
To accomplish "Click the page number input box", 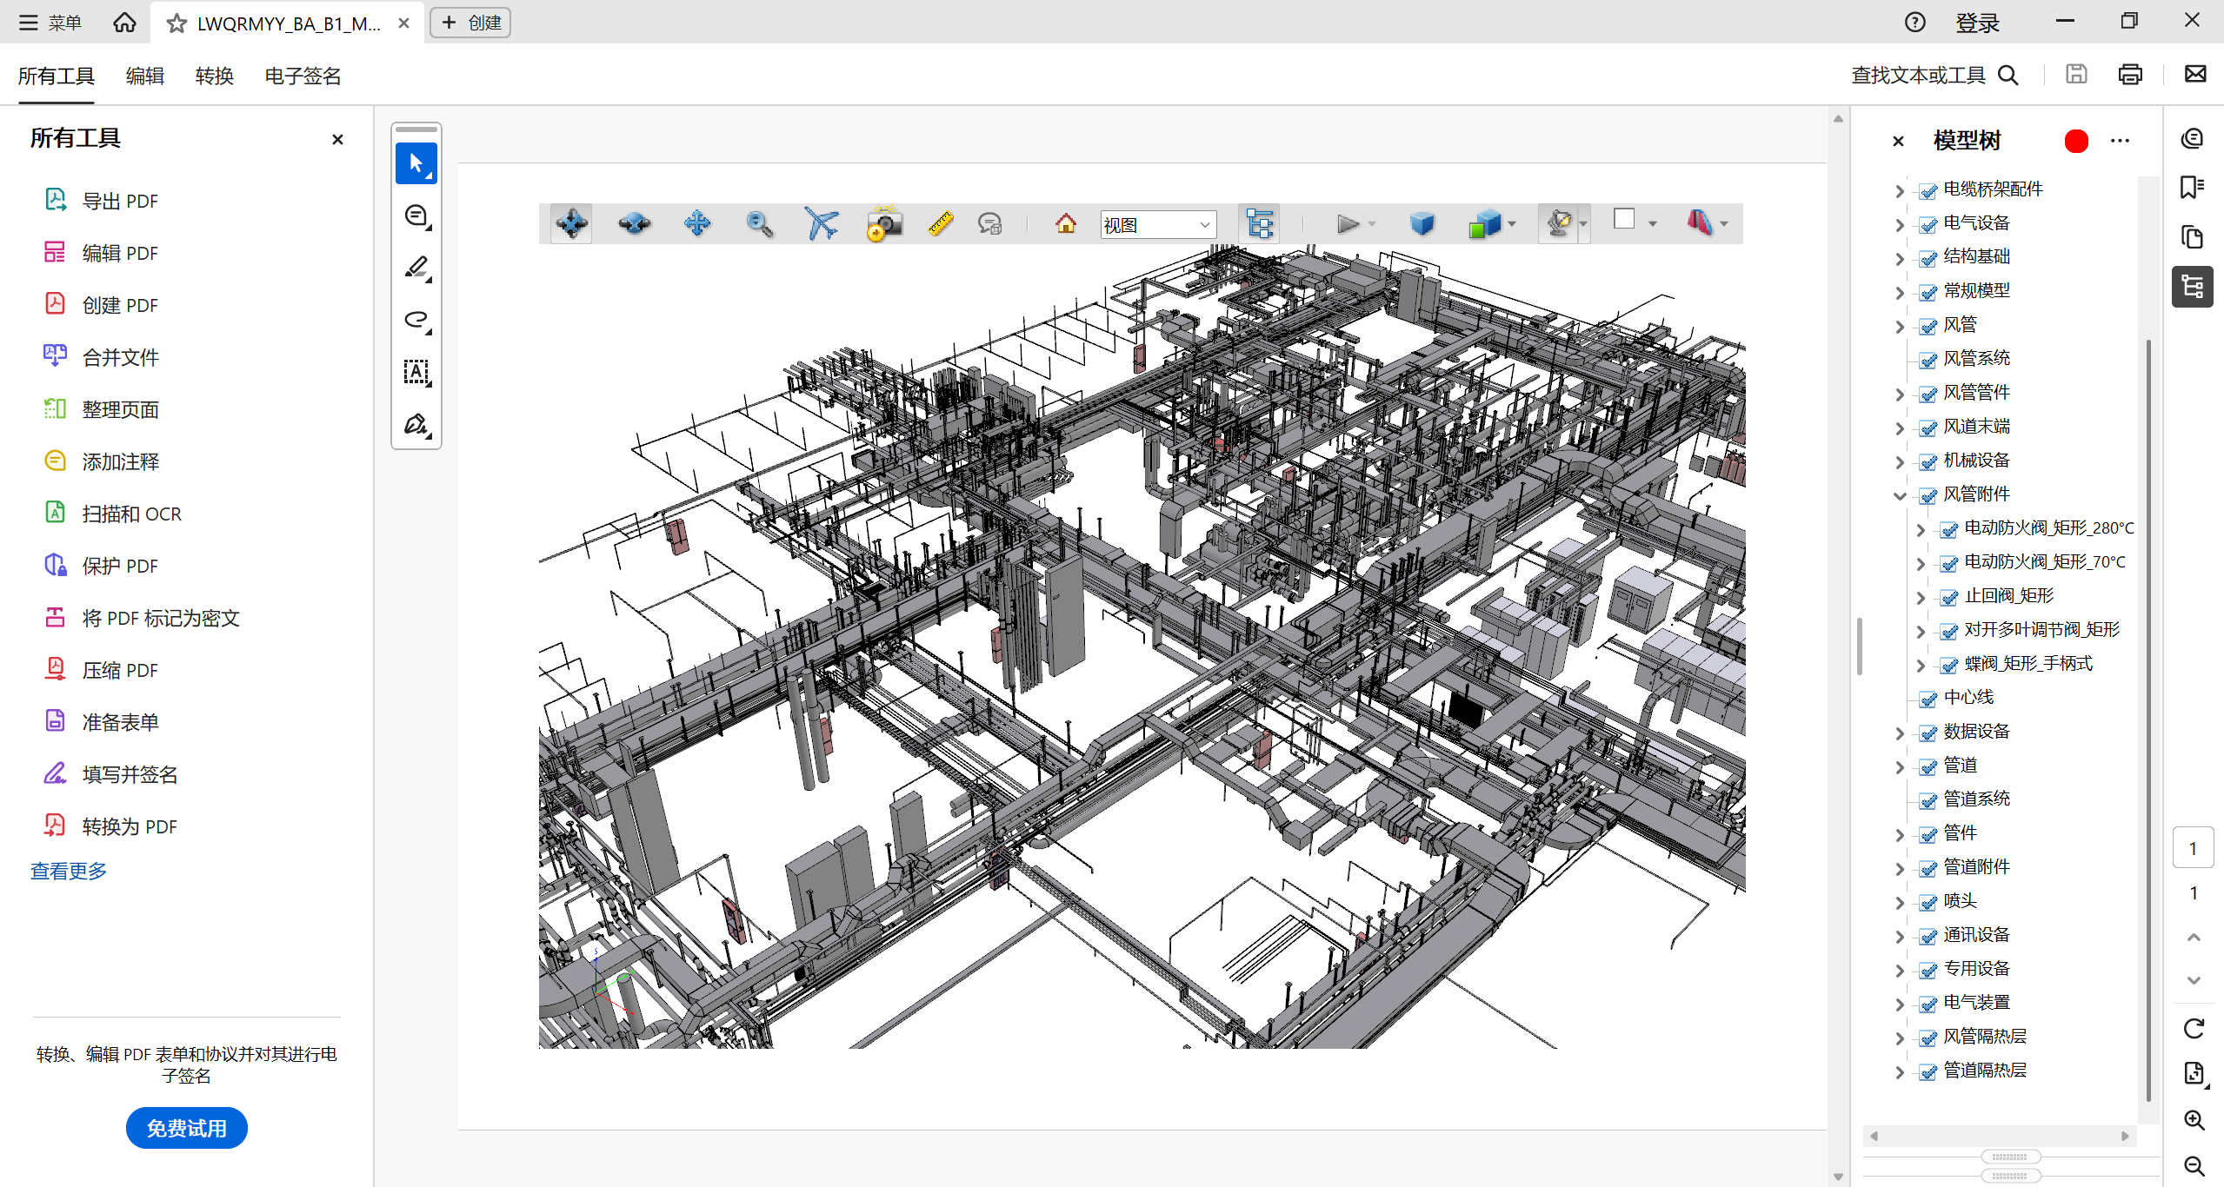I will point(2192,848).
